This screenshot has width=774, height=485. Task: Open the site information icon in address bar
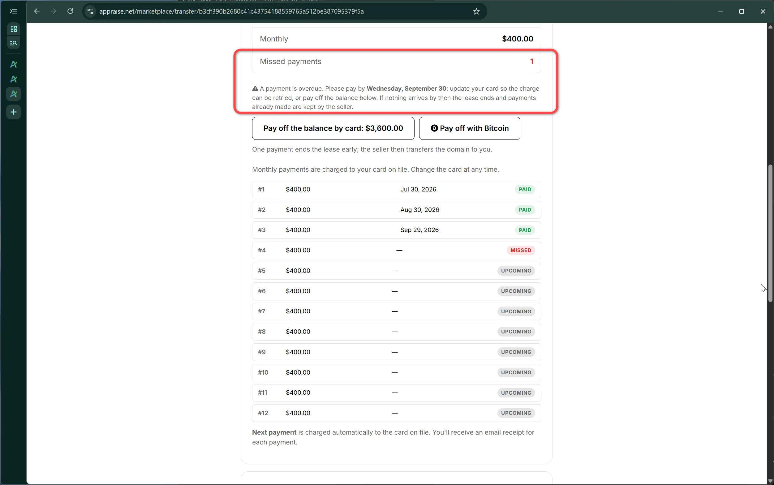point(90,11)
